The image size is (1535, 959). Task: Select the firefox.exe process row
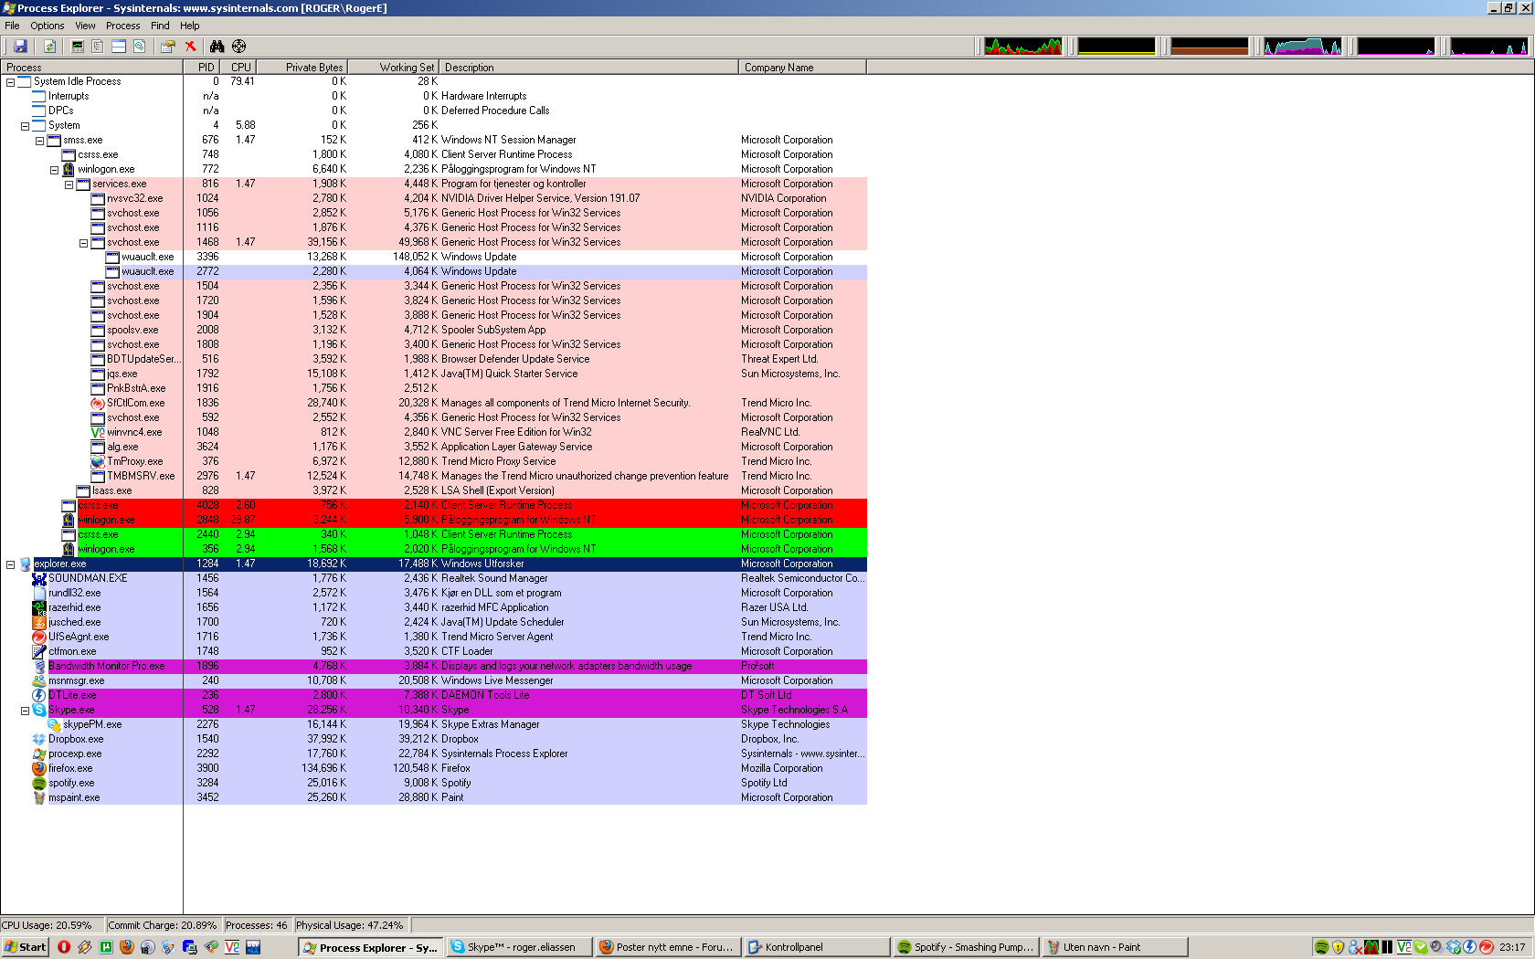coord(433,768)
